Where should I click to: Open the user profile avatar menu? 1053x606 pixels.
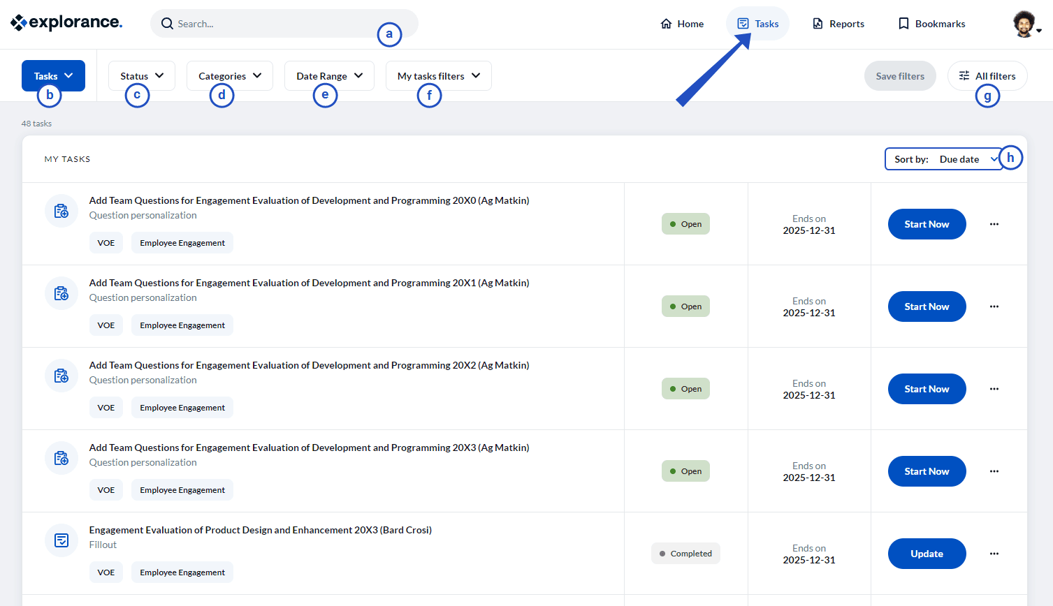pyautogui.click(x=1026, y=24)
